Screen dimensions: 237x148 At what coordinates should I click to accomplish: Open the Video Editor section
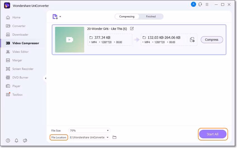coord(17,52)
